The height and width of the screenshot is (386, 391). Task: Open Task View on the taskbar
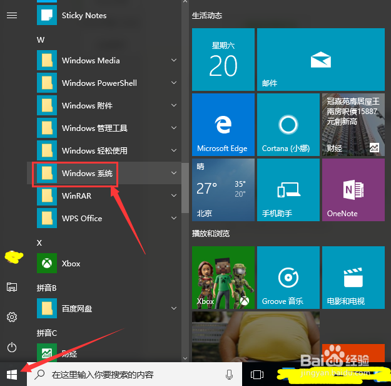(x=257, y=375)
